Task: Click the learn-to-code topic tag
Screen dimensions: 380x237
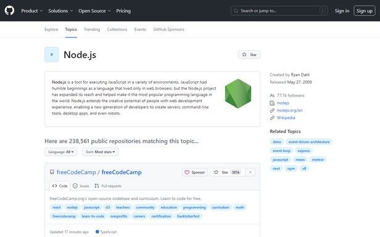Action: [x=93, y=216]
